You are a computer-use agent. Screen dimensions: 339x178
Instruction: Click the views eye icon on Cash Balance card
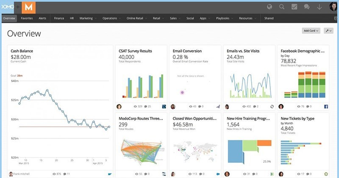(x=55, y=174)
